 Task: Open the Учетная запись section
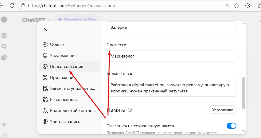69,121
